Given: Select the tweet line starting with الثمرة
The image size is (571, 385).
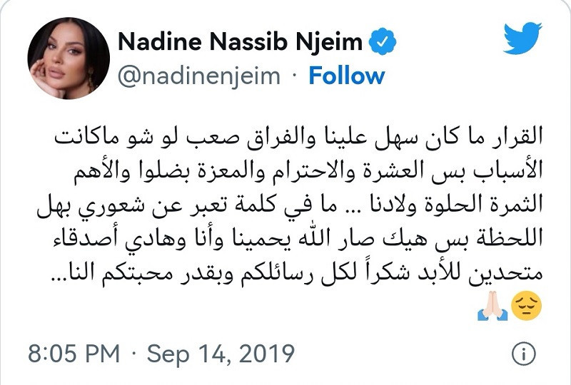Looking at the screenshot, I should [x=290, y=205].
